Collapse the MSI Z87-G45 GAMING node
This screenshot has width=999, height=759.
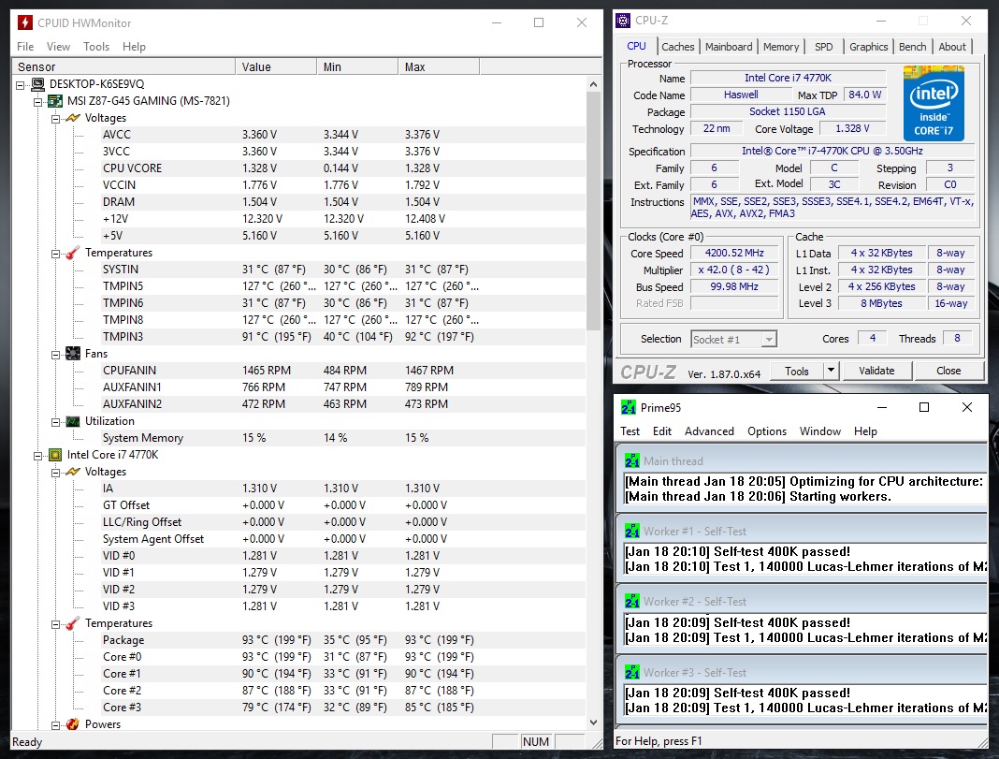(x=38, y=102)
